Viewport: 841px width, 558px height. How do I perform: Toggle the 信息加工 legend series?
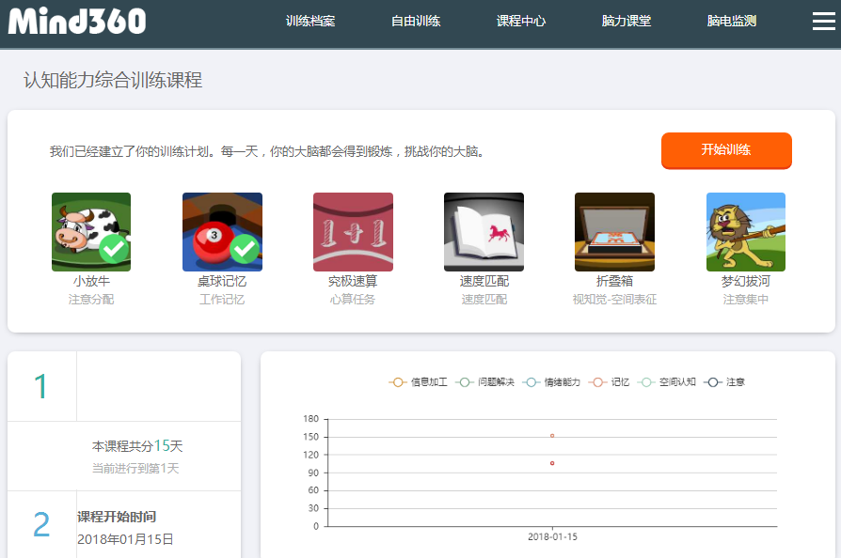coord(419,382)
